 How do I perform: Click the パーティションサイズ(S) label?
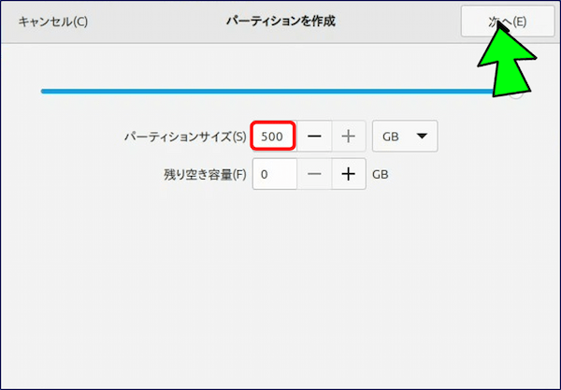(184, 137)
